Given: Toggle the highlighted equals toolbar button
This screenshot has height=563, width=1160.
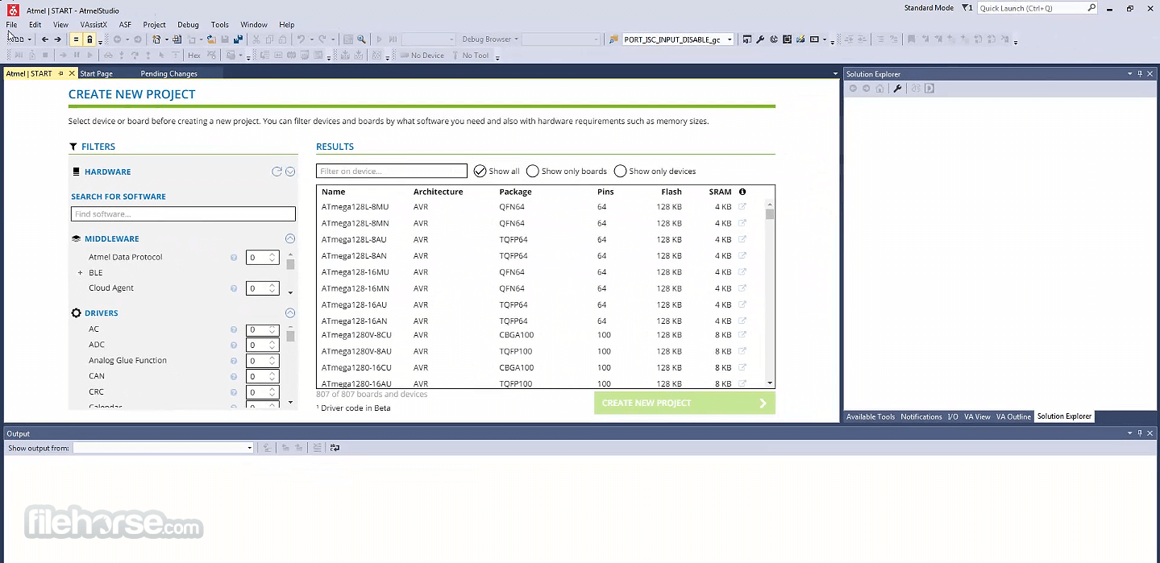Looking at the screenshot, I should point(76,39).
